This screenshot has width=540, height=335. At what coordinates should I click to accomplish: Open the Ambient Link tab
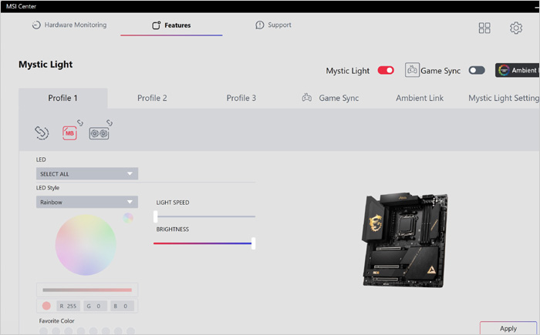click(420, 98)
